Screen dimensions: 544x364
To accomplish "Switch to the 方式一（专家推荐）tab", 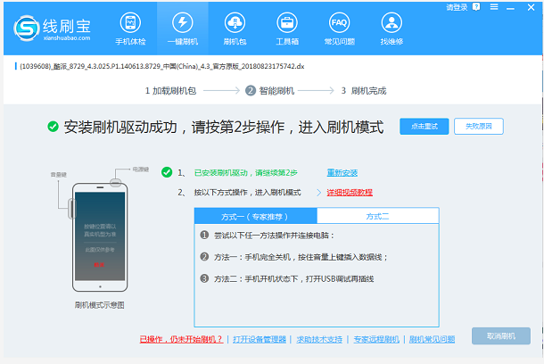I will [x=254, y=216].
